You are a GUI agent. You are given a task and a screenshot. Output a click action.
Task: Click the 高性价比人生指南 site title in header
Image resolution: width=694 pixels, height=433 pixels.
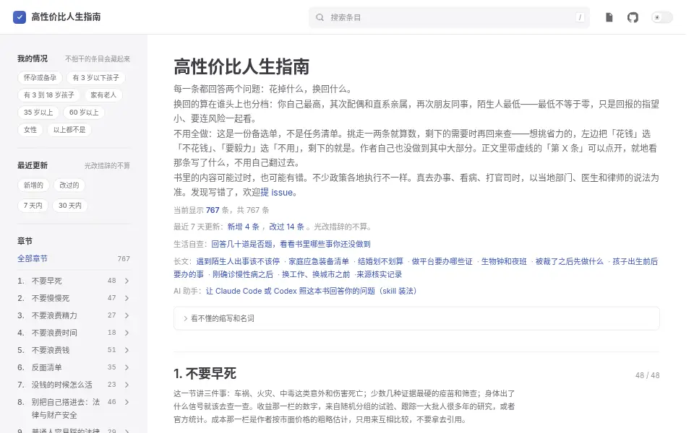(66, 17)
